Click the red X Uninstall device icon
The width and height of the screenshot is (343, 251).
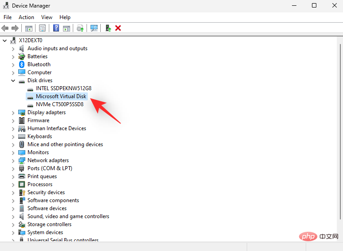point(118,28)
